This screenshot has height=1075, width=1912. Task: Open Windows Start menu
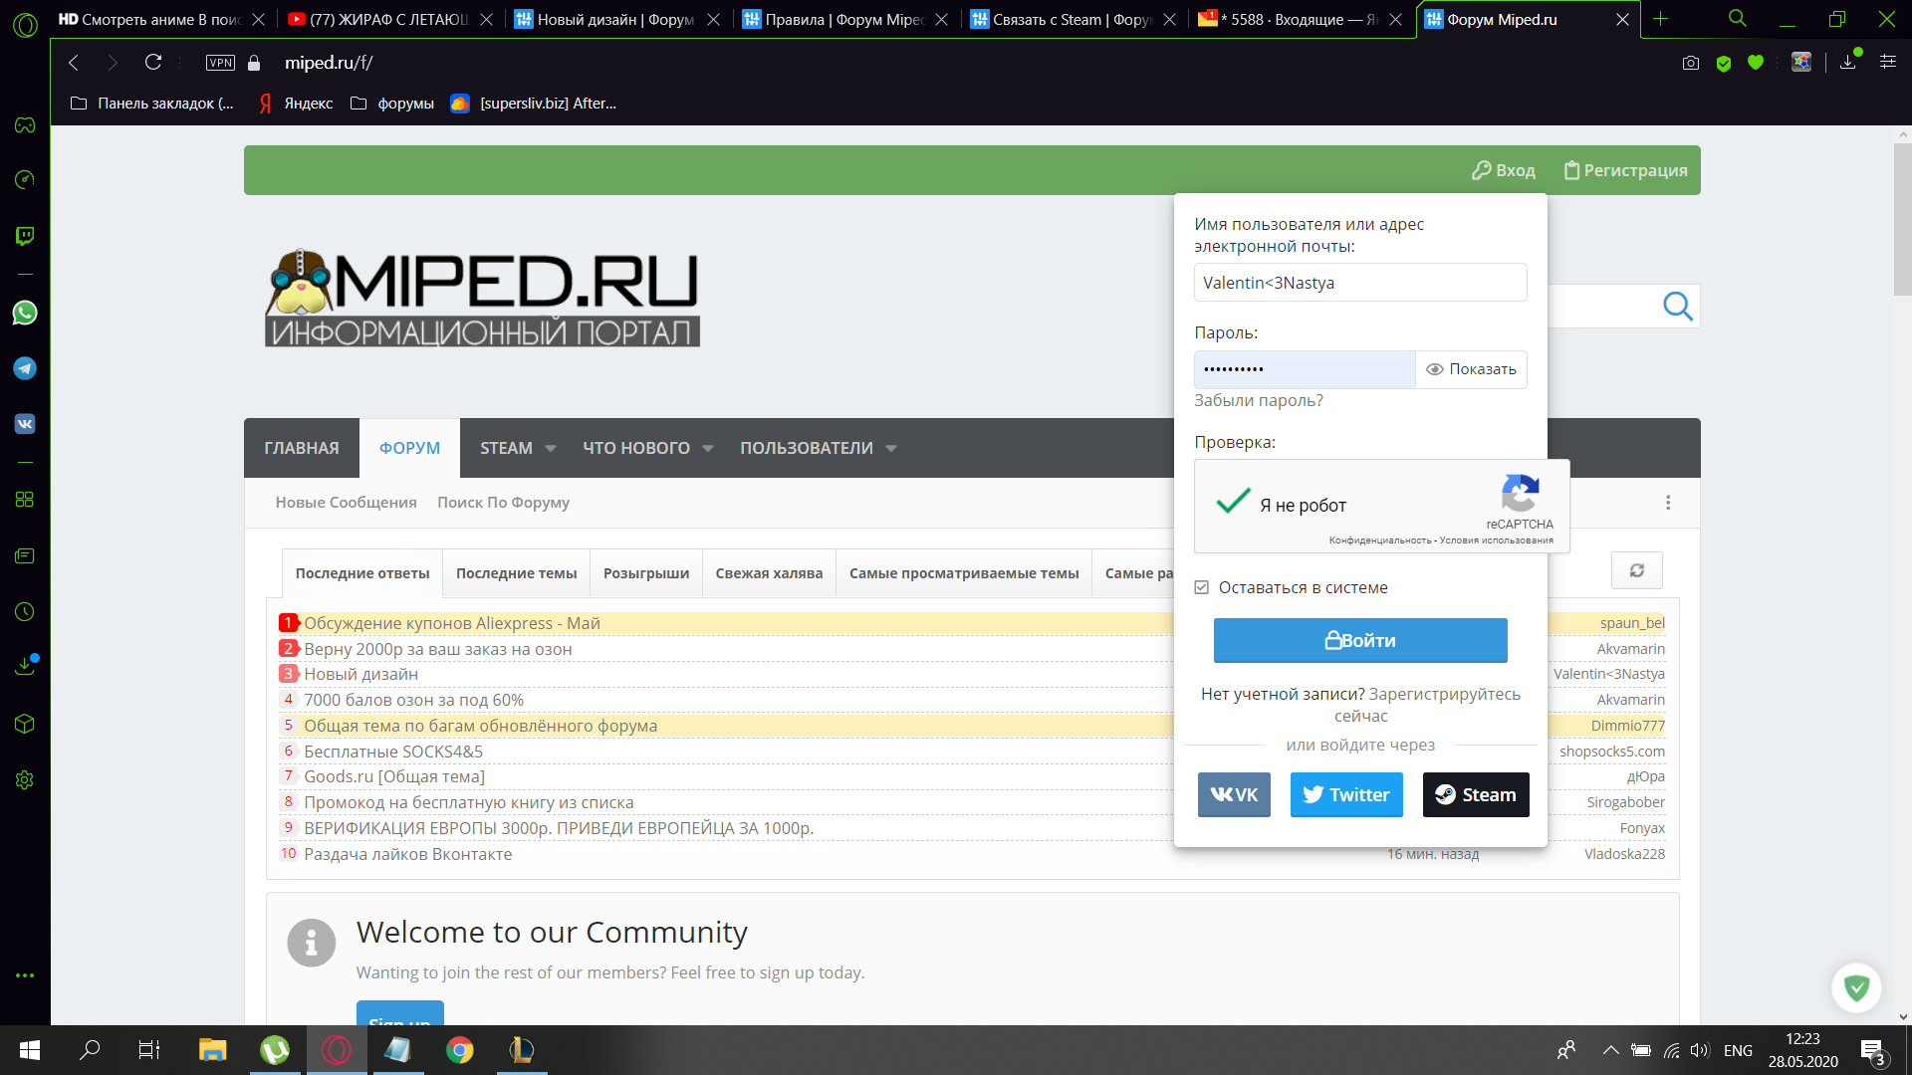[30, 1050]
